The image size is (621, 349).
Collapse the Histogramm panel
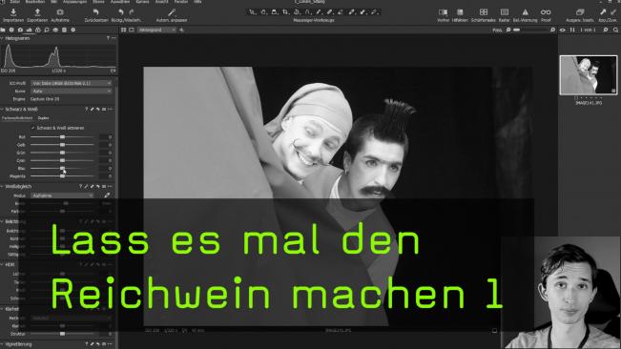2,38
